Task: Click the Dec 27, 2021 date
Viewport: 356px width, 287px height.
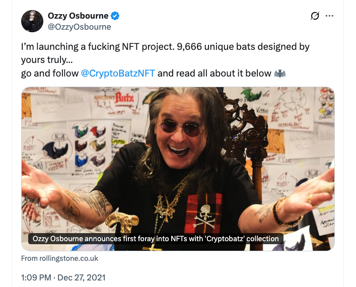Action: (82, 277)
